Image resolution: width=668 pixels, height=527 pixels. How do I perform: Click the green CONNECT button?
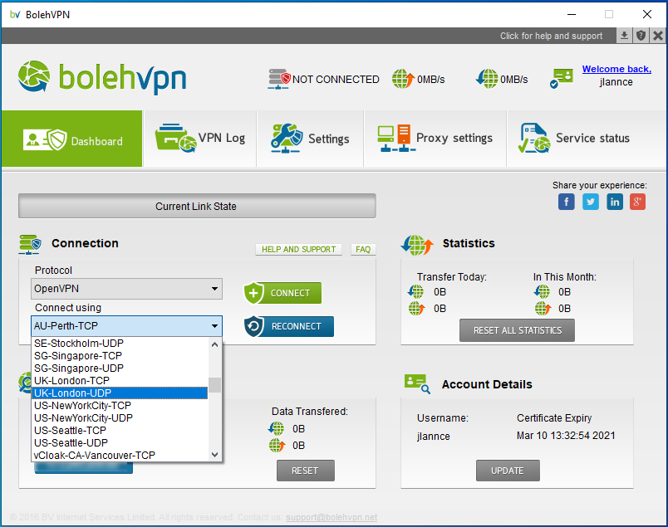click(282, 293)
